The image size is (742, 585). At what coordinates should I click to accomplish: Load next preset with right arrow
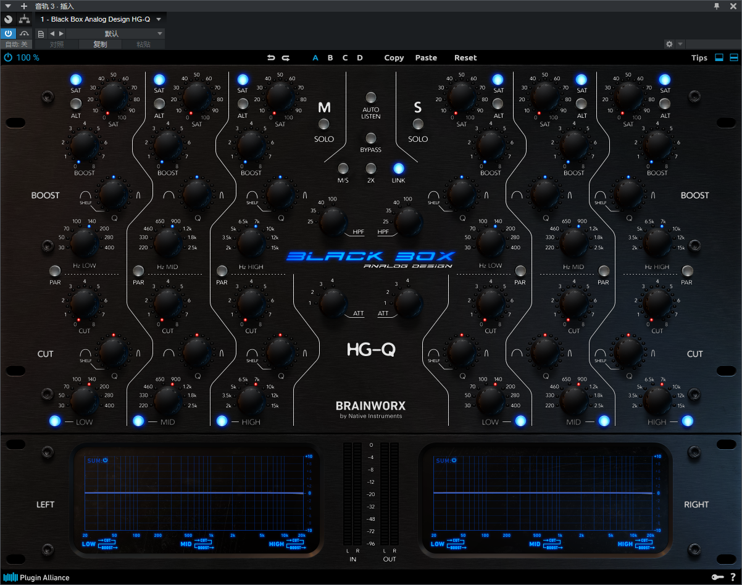60,33
